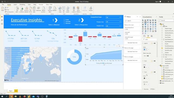This screenshot has height=98, width=174.
Task: Check the Profit measure checkbox
Action: [64, 20]
